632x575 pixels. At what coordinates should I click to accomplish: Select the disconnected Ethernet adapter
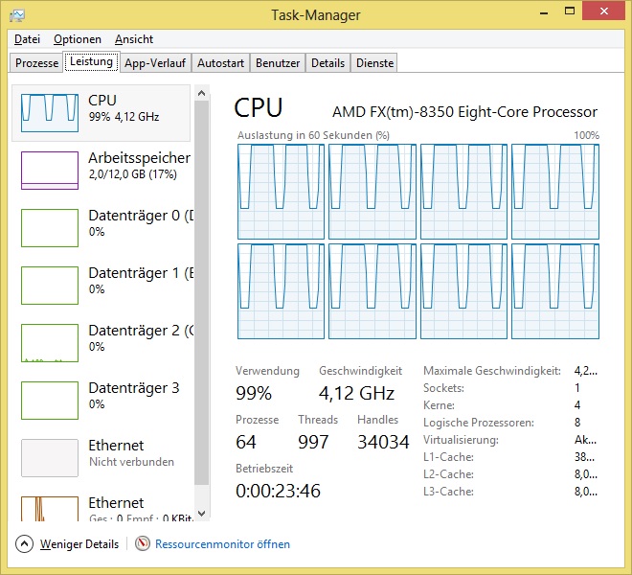coord(105,454)
